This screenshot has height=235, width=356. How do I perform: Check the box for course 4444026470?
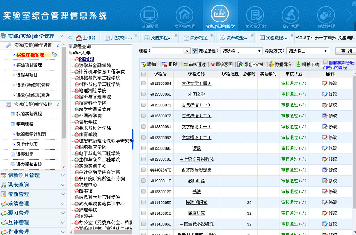click(143, 170)
